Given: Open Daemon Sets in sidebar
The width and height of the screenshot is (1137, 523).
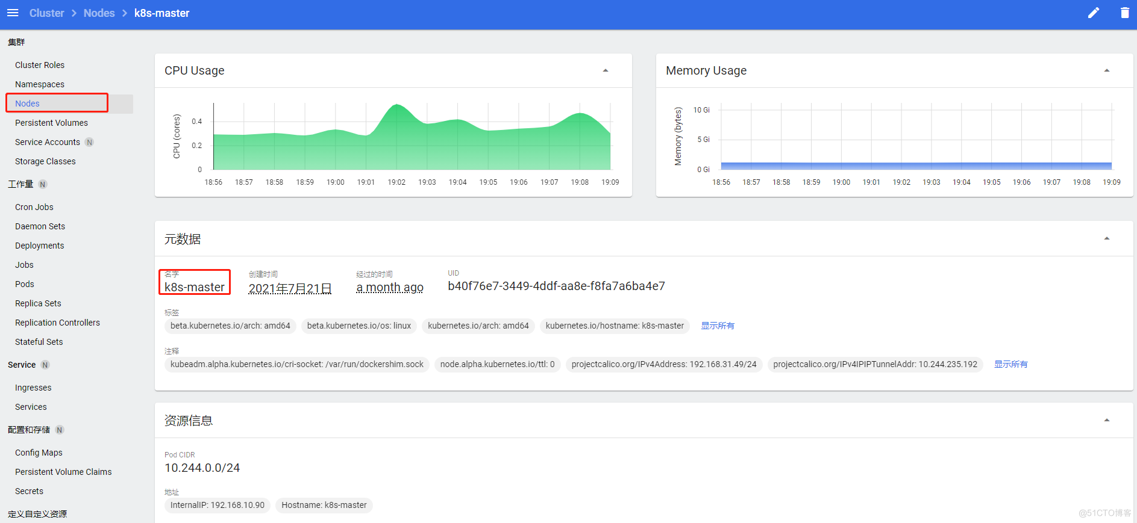Looking at the screenshot, I should (x=40, y=226).
